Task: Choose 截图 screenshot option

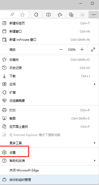Action: tap(49, 118)
